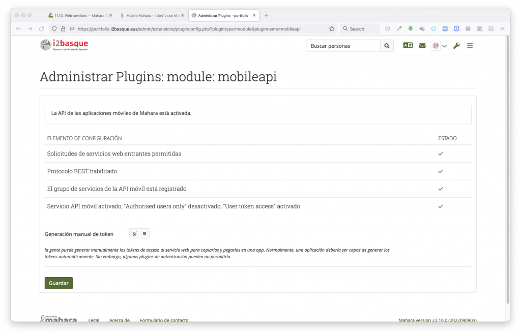This screenshot has height=335, width=521.
Task: Open the Firefox application menu
Action: [x=502, y=29]
